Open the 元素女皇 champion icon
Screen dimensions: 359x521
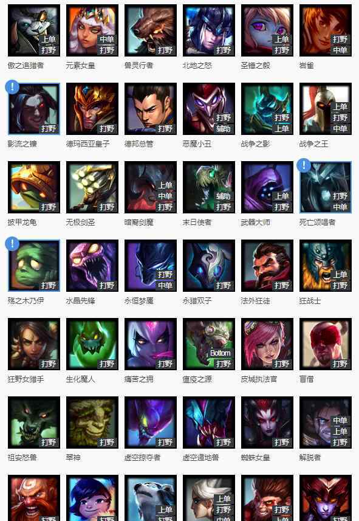(92, 30)
